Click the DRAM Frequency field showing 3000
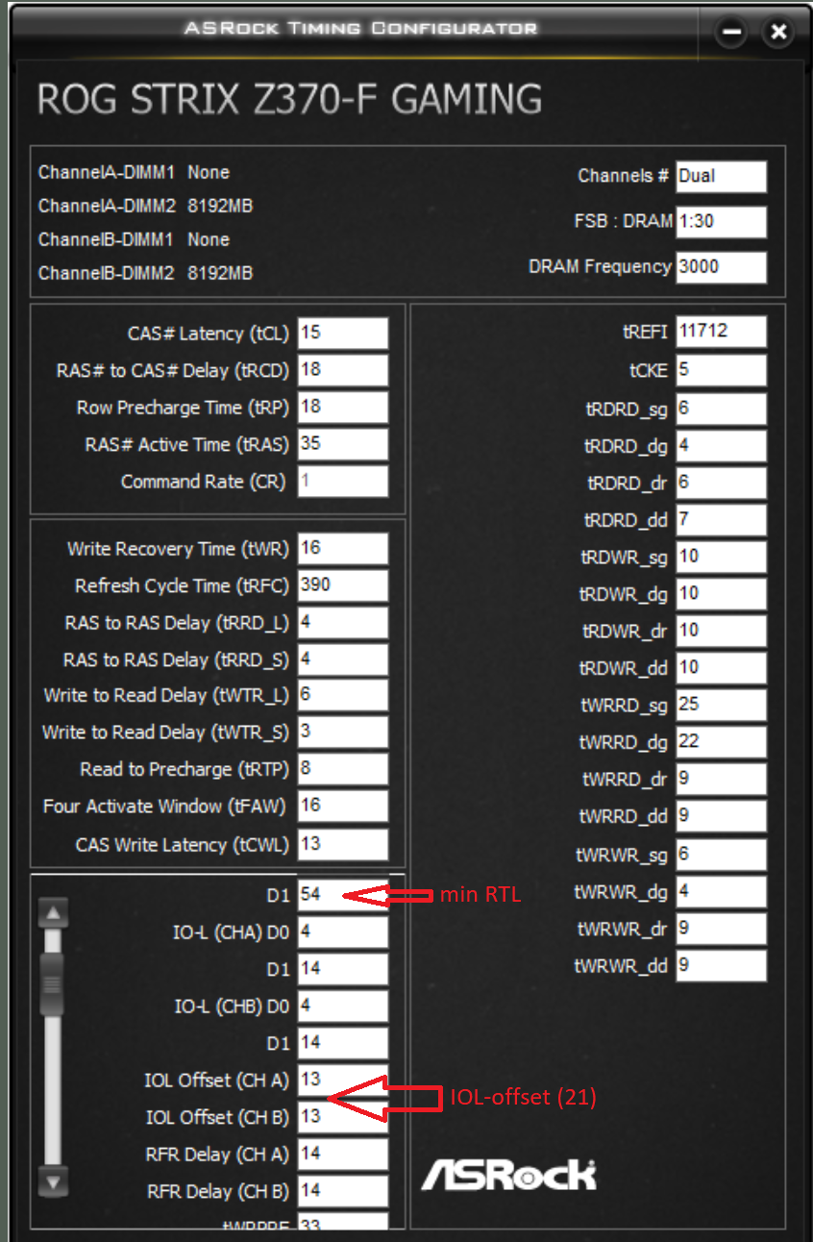The width and height of the screenshot is (813, 1242). point(721,267)
